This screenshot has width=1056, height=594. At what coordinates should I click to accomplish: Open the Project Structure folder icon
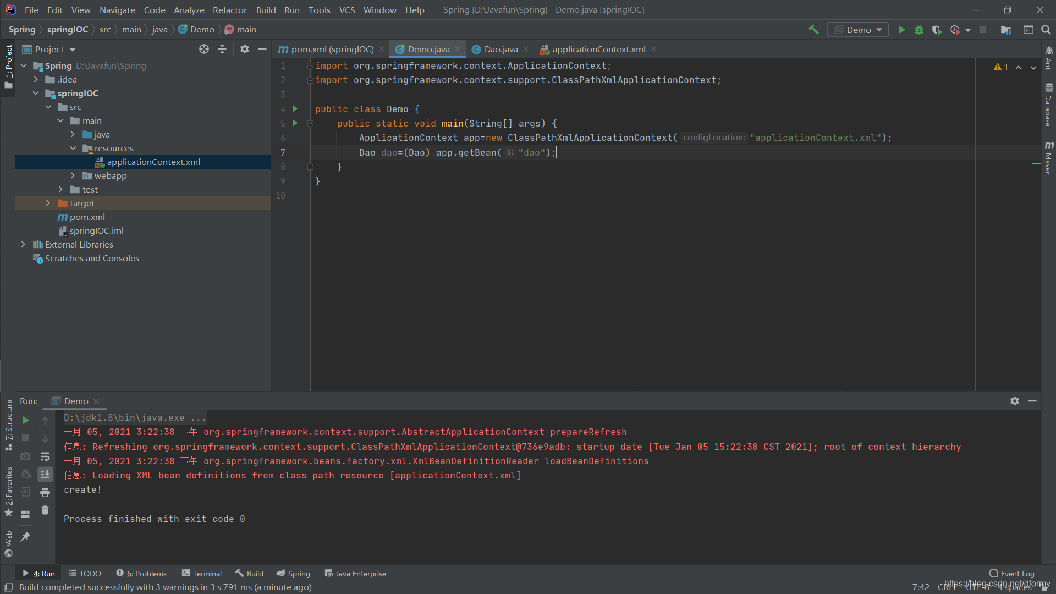1006,30
